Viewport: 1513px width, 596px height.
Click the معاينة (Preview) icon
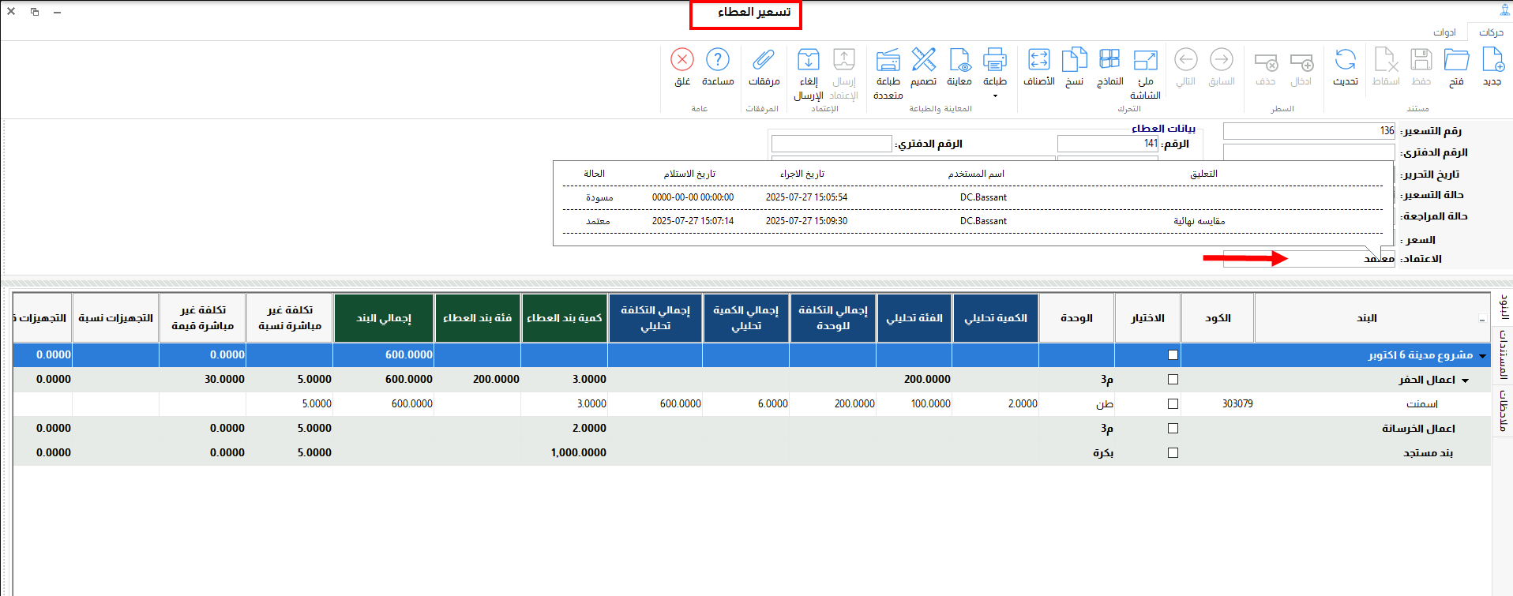pyautogui.click(x=959, y=59)
